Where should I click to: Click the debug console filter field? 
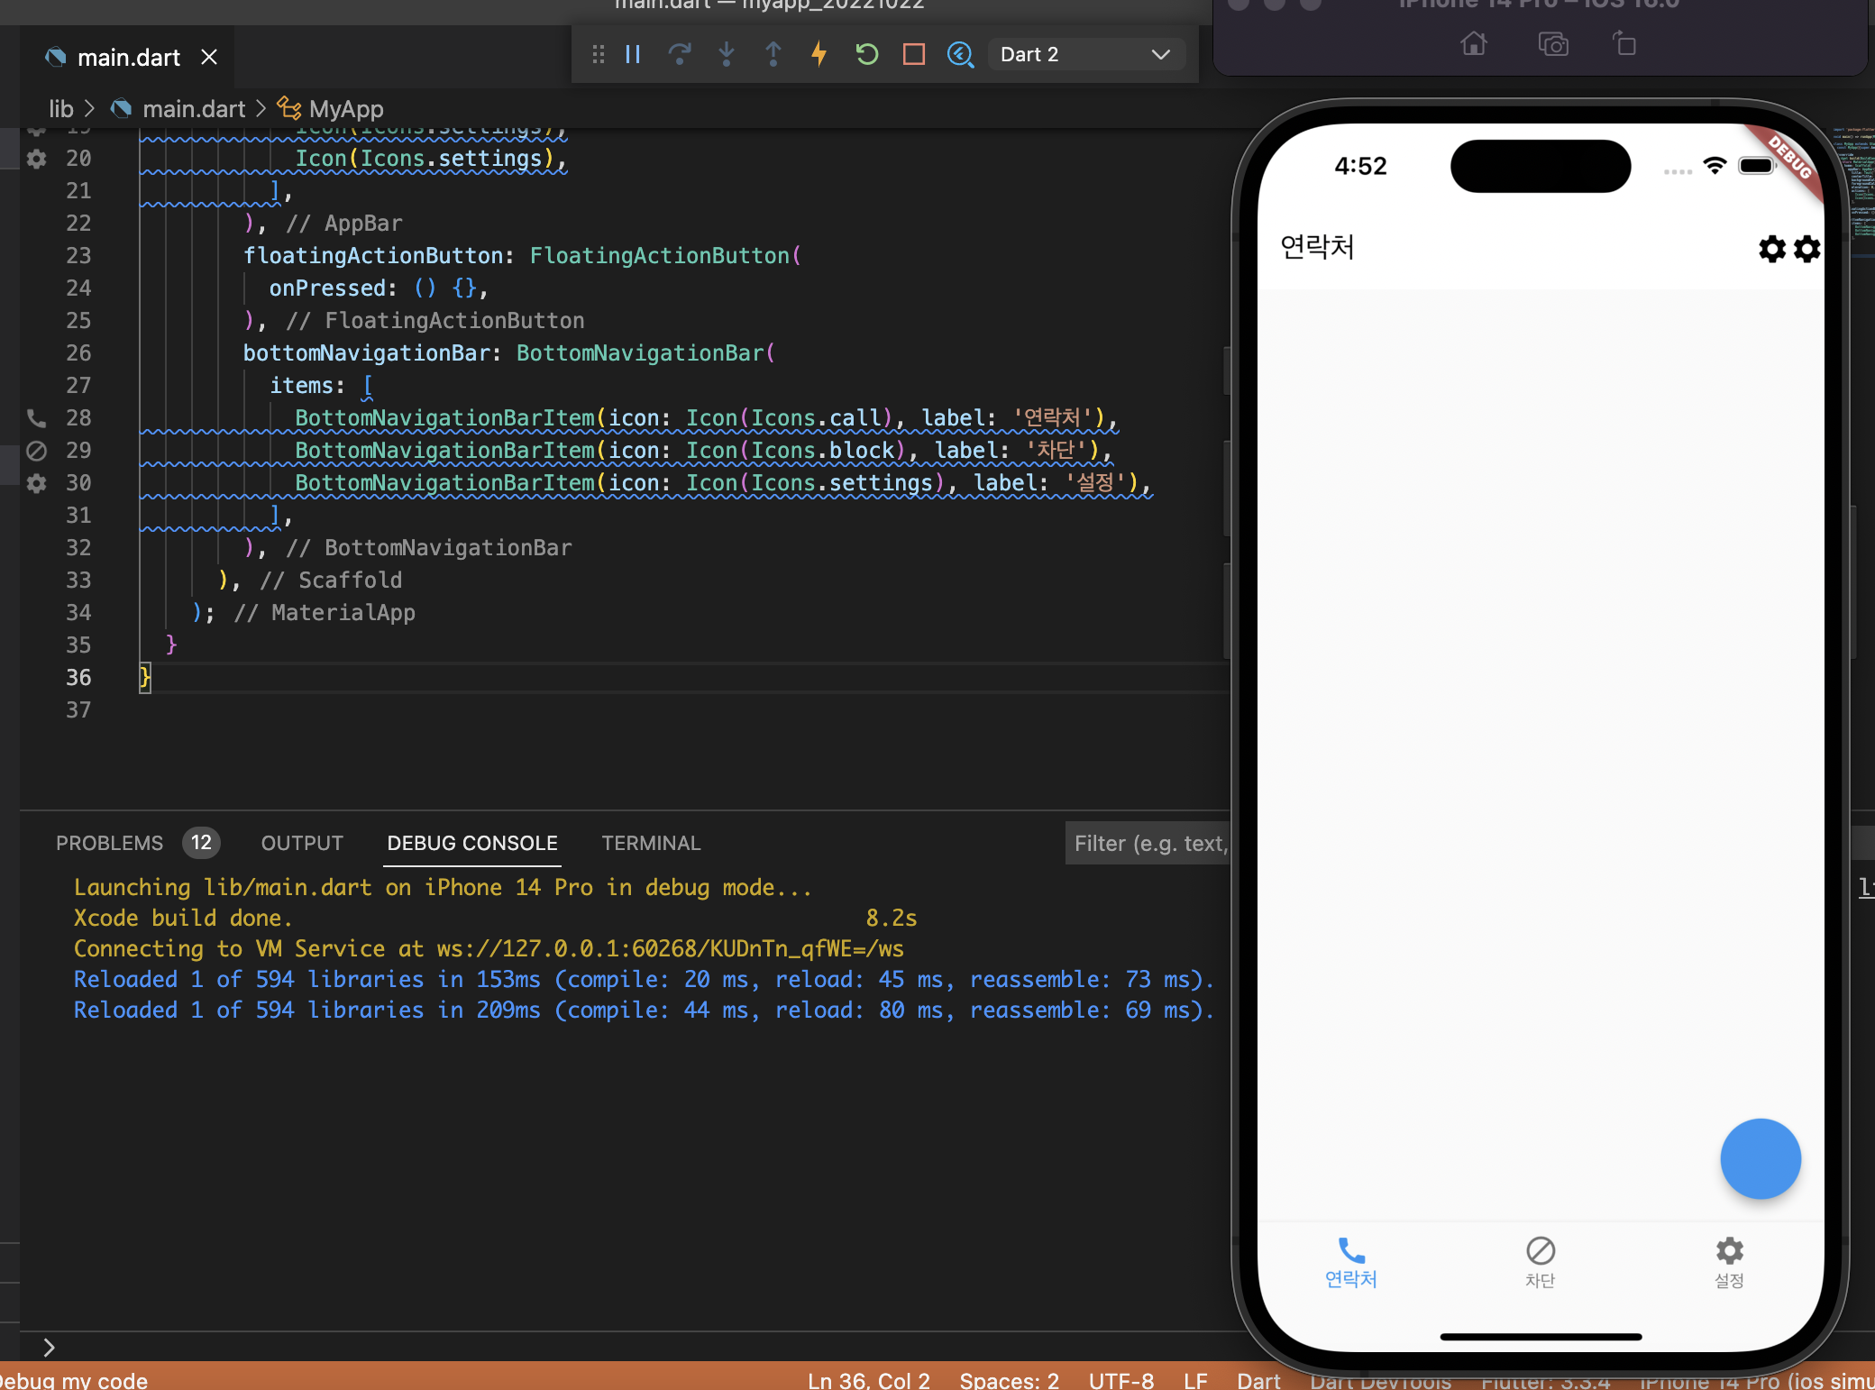click(1148, 843)
